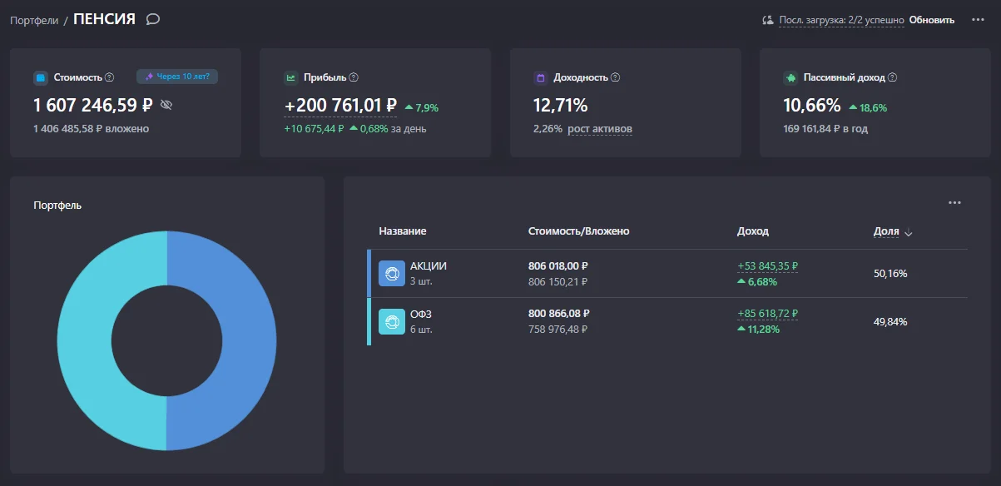
Task: Click the green Прибыль chart icon
Action: click(291, 77)
